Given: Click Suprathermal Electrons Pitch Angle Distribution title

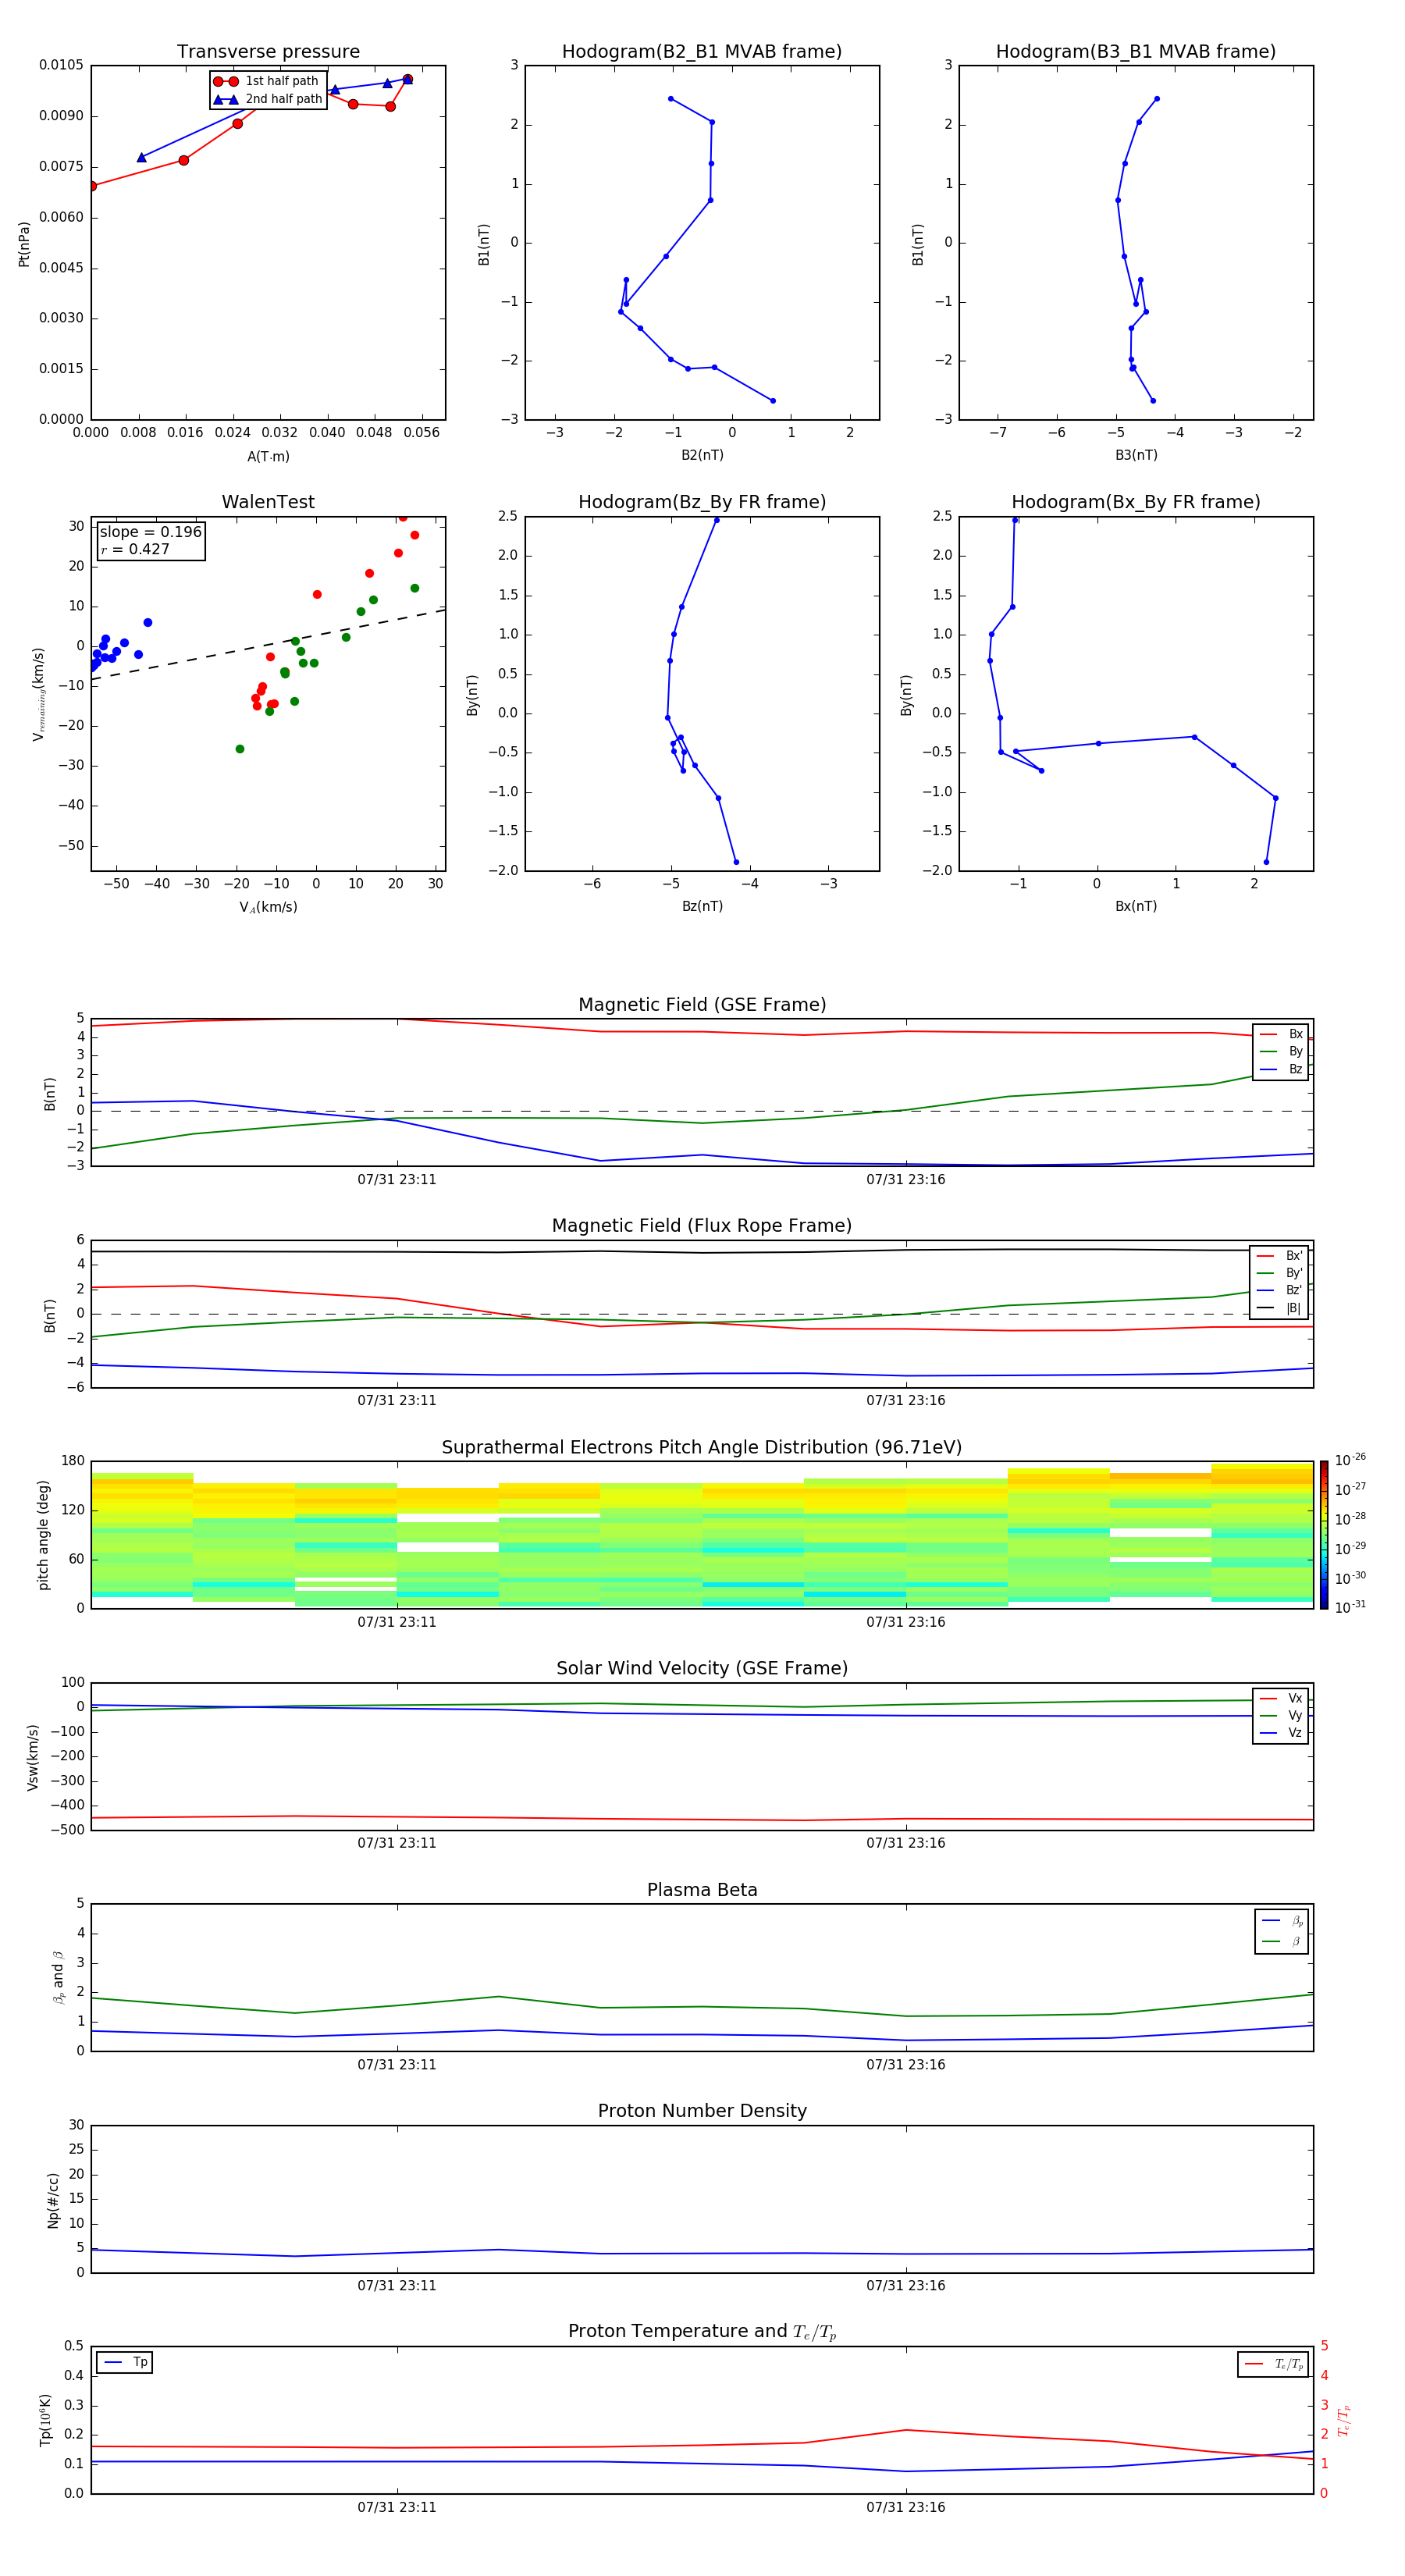Looking at the screenshot, I should [702, 1448].
